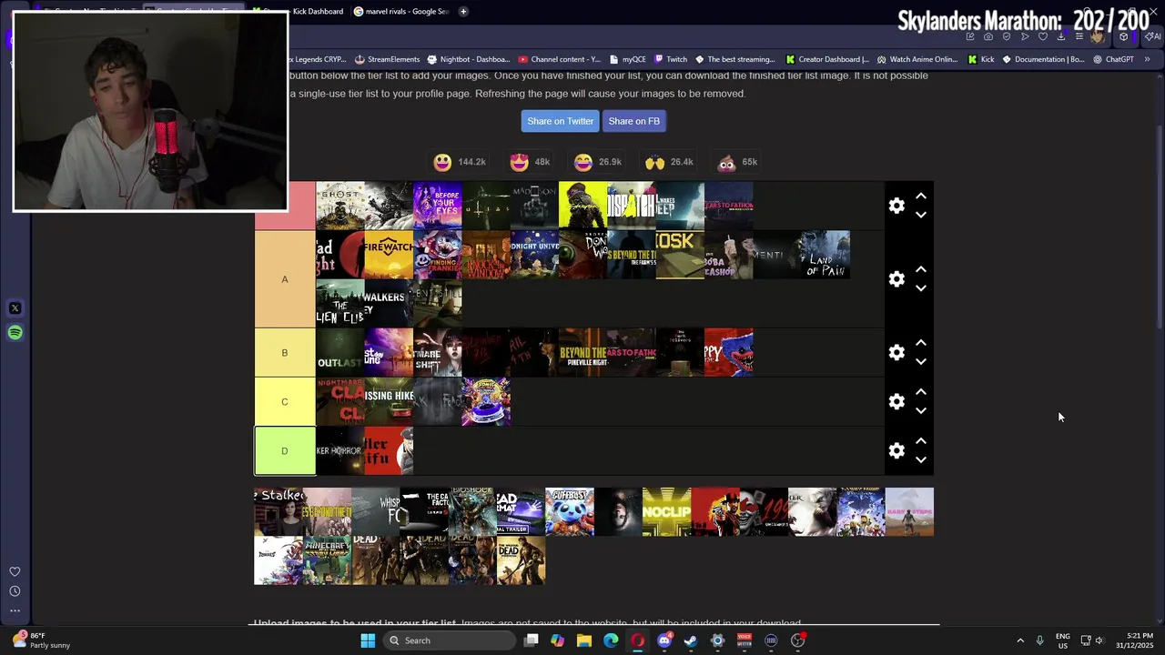The width and height of the screenshot is (1165, 655).
Task: Open settings gear for tier D
Action: tap(897, 450)
